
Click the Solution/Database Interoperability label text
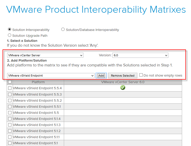click(92, 30)
